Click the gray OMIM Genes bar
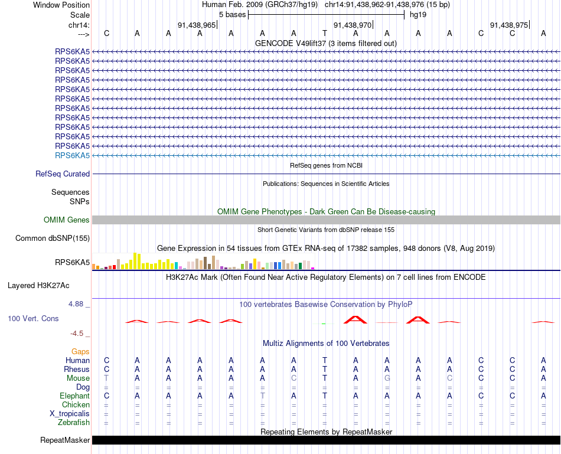Screen dimensions: 561x454 pyautogui.click(x=326, y=220)
